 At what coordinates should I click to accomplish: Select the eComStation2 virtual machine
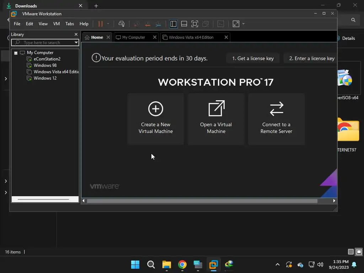47,59
